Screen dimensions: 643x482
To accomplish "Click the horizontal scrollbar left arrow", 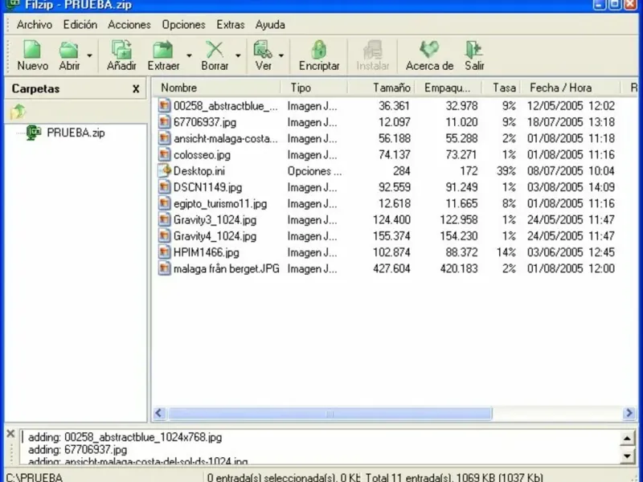I will click(159, 413).
